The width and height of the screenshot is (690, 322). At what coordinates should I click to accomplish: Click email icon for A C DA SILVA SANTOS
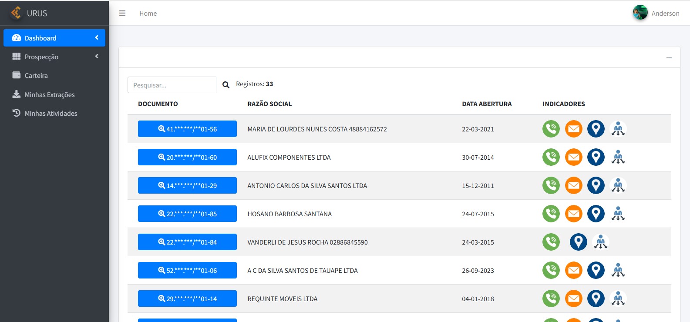click(573, 270)
